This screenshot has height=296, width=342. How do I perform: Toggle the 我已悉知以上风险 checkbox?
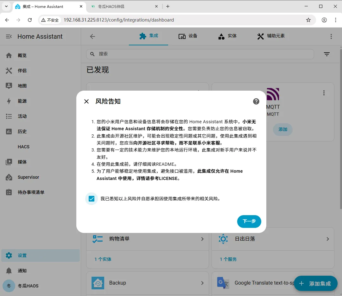coord(92,199)
